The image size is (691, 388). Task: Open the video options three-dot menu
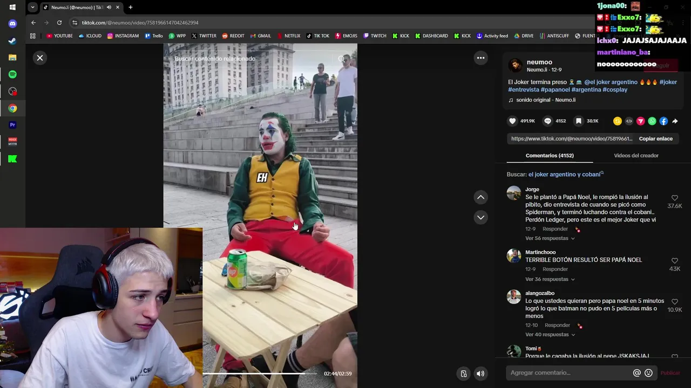tap(480, 58)
